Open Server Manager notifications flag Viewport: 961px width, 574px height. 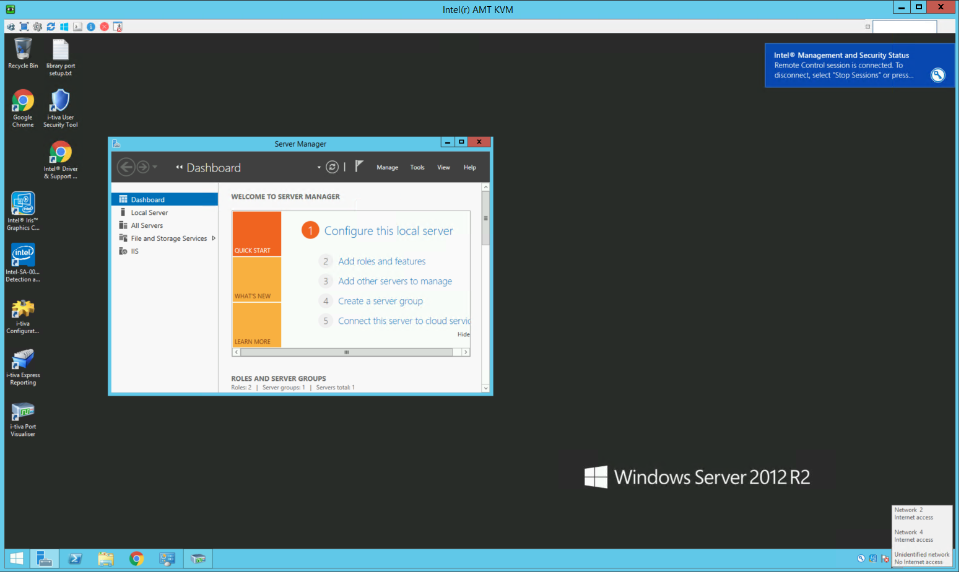point(359,167)
